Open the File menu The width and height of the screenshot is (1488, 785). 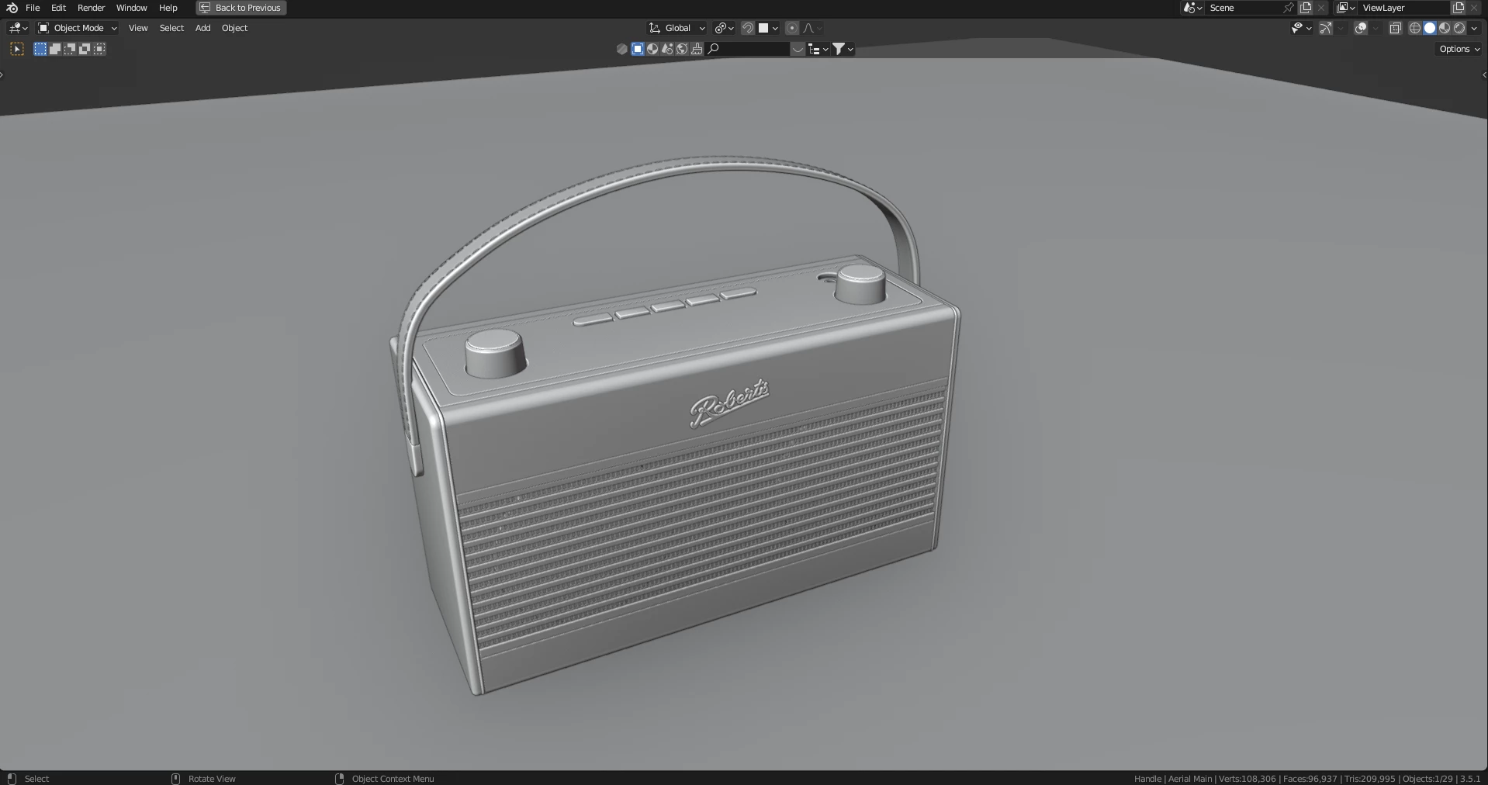(33, 8)
